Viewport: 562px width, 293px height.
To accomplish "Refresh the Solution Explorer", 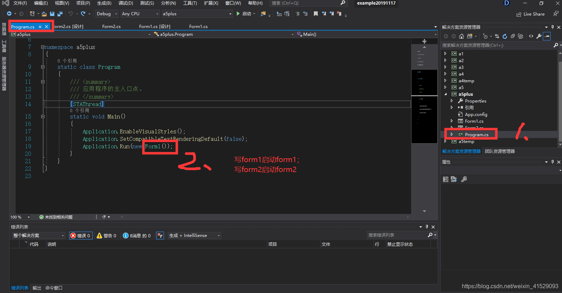I will point(504,36).
